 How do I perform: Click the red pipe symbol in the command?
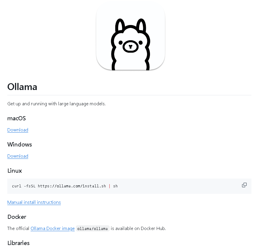(x=109, y=186)
